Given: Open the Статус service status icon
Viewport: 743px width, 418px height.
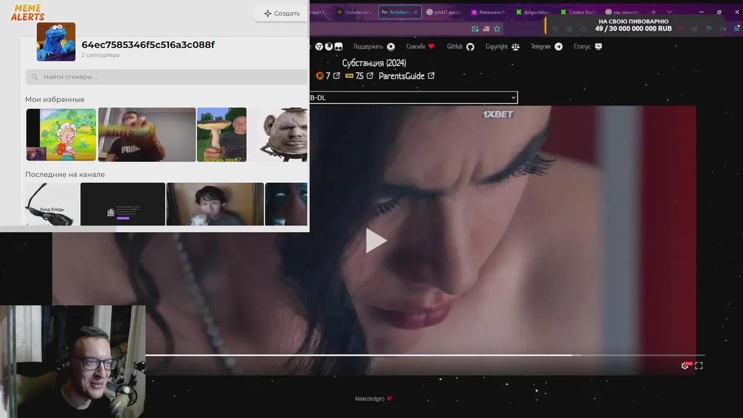Looking at the screenshot, I should (598, 46).
